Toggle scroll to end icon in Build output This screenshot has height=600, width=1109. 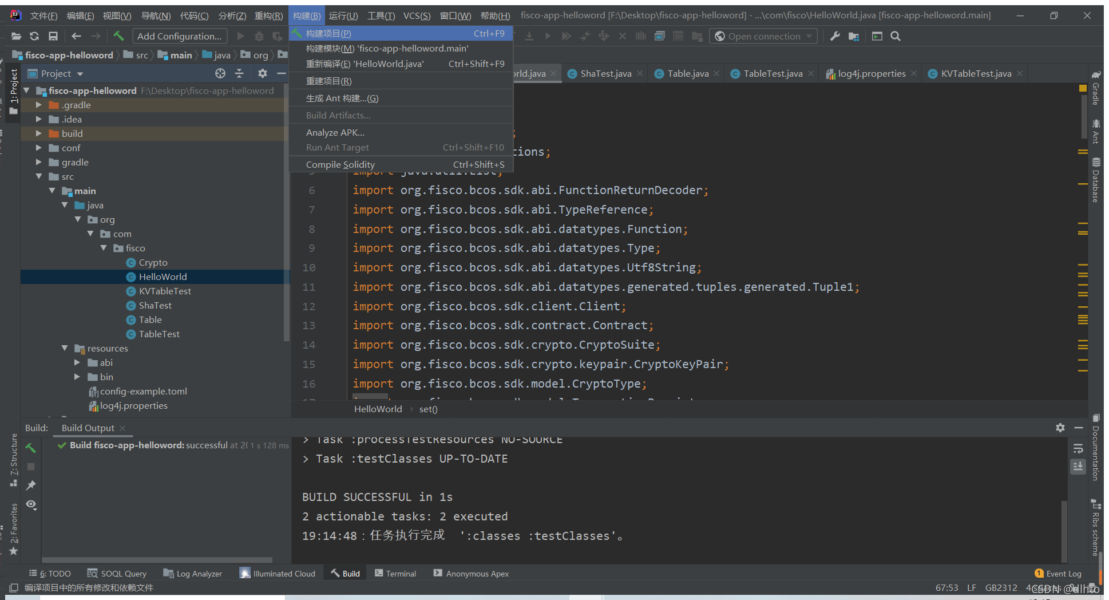(1078, 467)
